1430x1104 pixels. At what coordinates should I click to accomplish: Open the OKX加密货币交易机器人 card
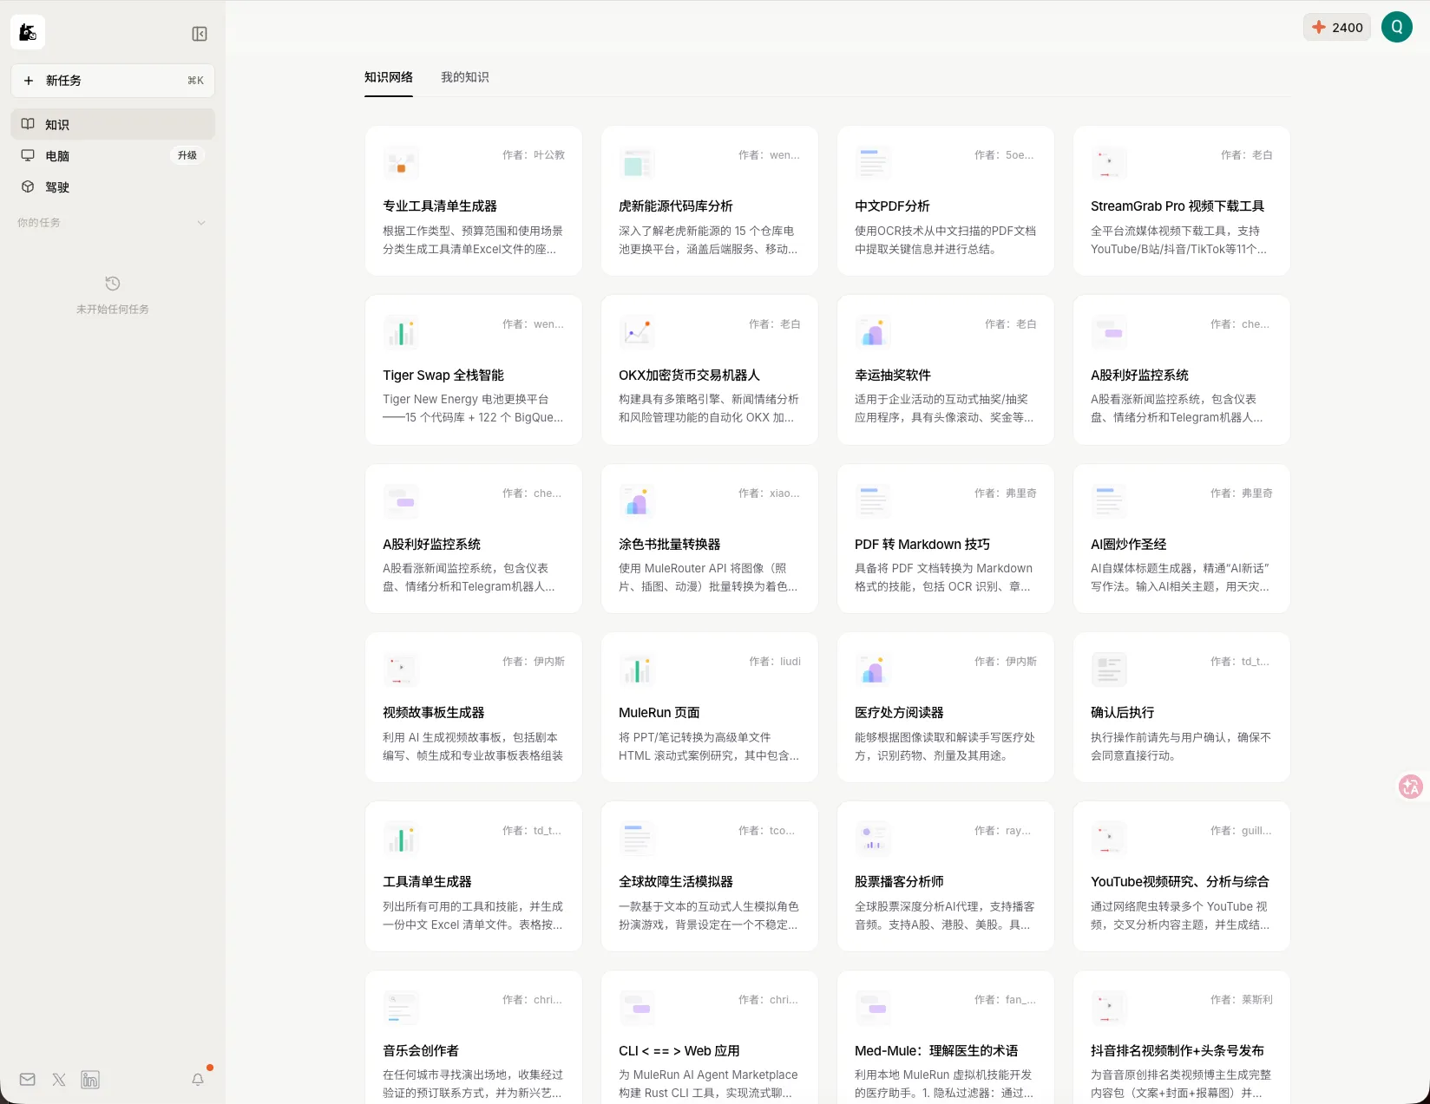coord(709,370)
